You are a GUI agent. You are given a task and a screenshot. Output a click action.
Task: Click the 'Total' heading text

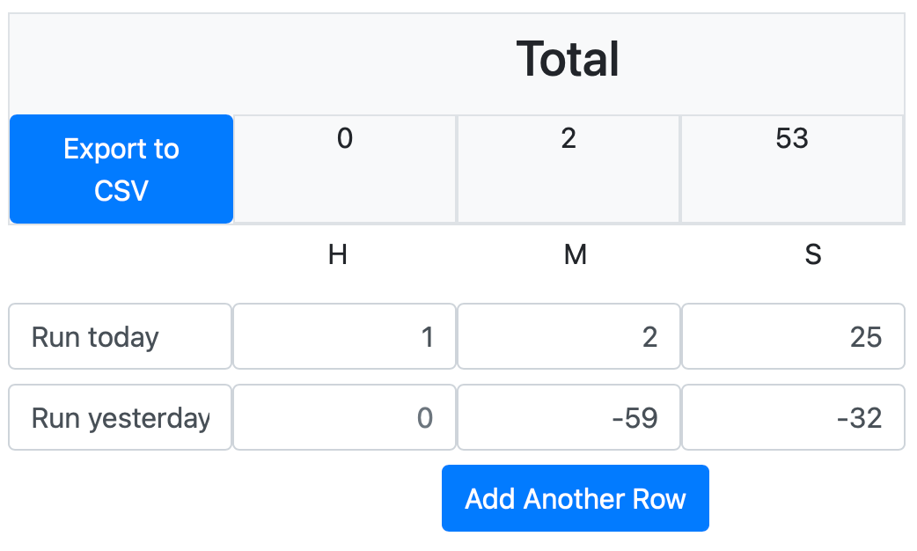click(568, 59)
